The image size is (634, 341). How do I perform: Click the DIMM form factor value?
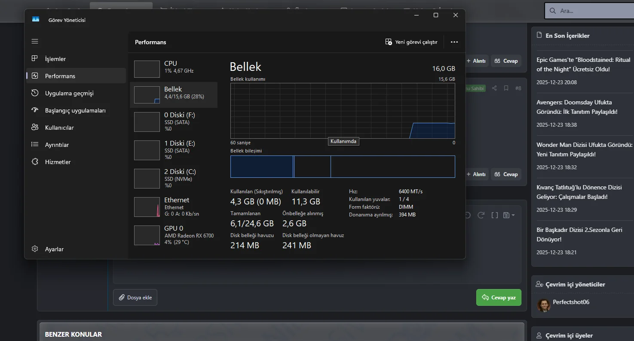(x=406, y=207)
